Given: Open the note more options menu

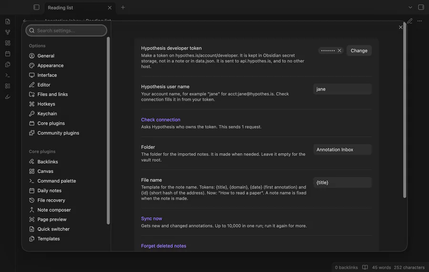Looking at the screenshot, I should tap(419, 21).
